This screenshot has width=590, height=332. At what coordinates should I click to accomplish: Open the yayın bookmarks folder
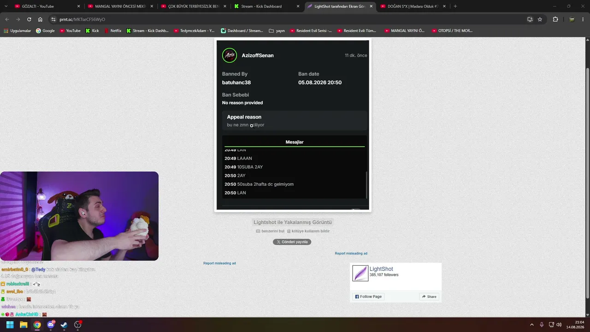pos(277,31)
